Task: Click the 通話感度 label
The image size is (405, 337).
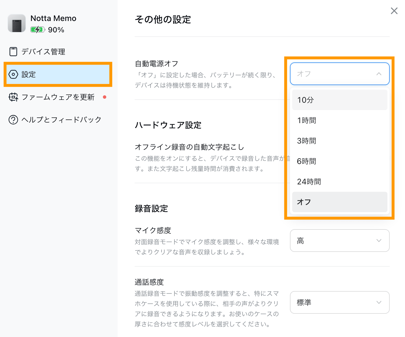Action: 149,282
